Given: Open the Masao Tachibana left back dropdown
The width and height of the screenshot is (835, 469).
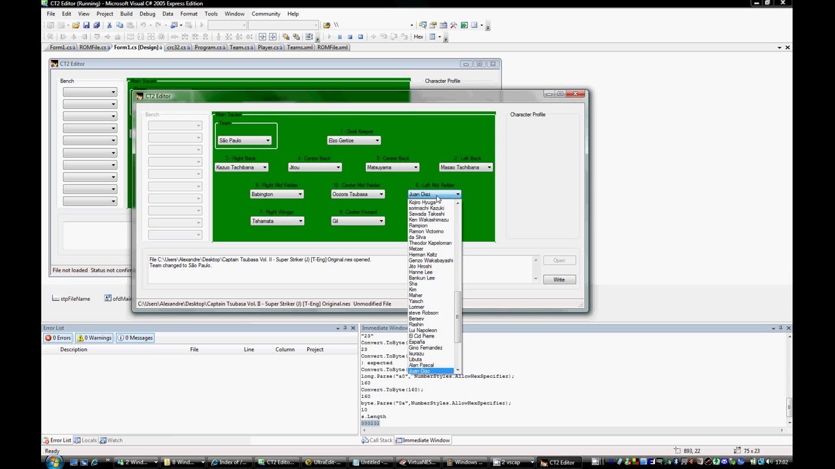Looking at the screenshot, I should pyautogui.click(x=466, y=167).
